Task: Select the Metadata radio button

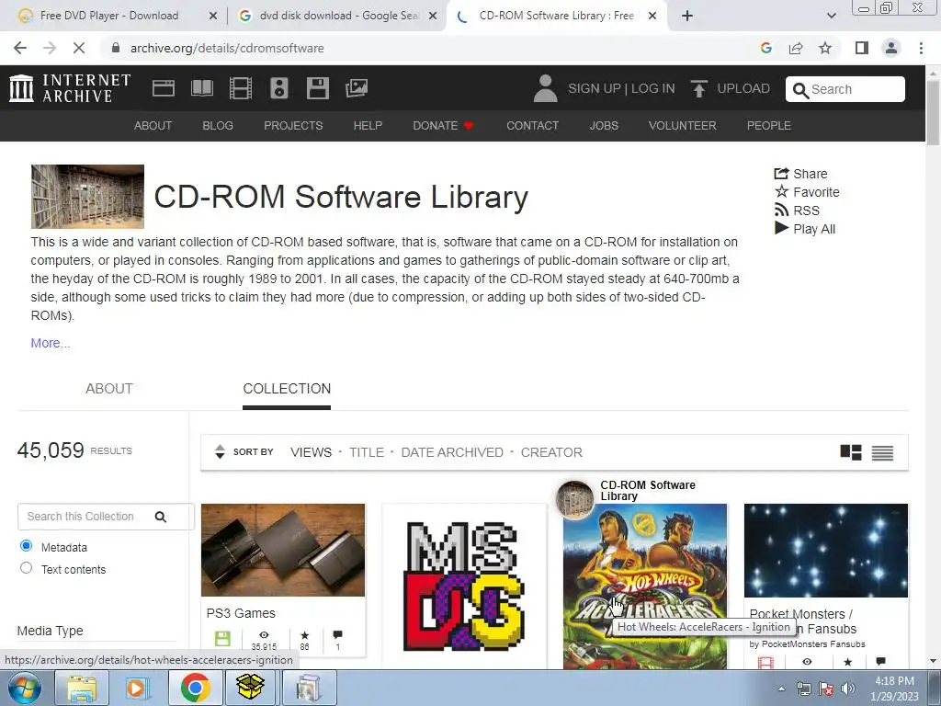Action: [x=26, y=546]
